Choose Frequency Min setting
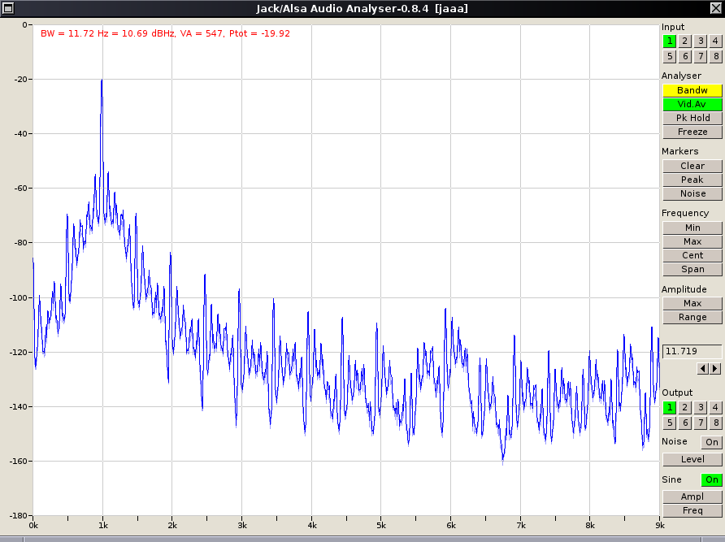This screenshot has width=725, height=542. [x=692, y=228]
